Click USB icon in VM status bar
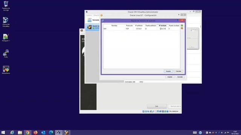The image size is (241, 135). [153, 111]
